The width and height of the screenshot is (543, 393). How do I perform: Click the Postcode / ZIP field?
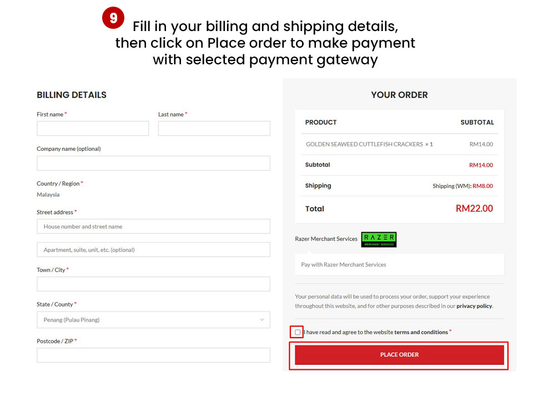[x=153, y=355]
